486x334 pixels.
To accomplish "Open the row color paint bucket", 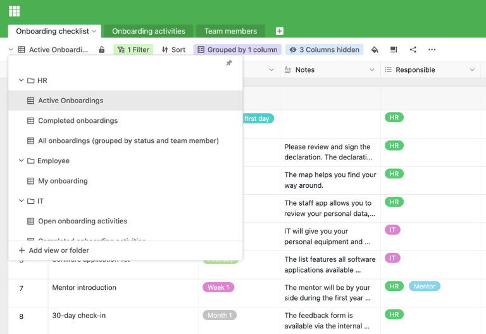I will pyautogui.click(x=375, y=49).
